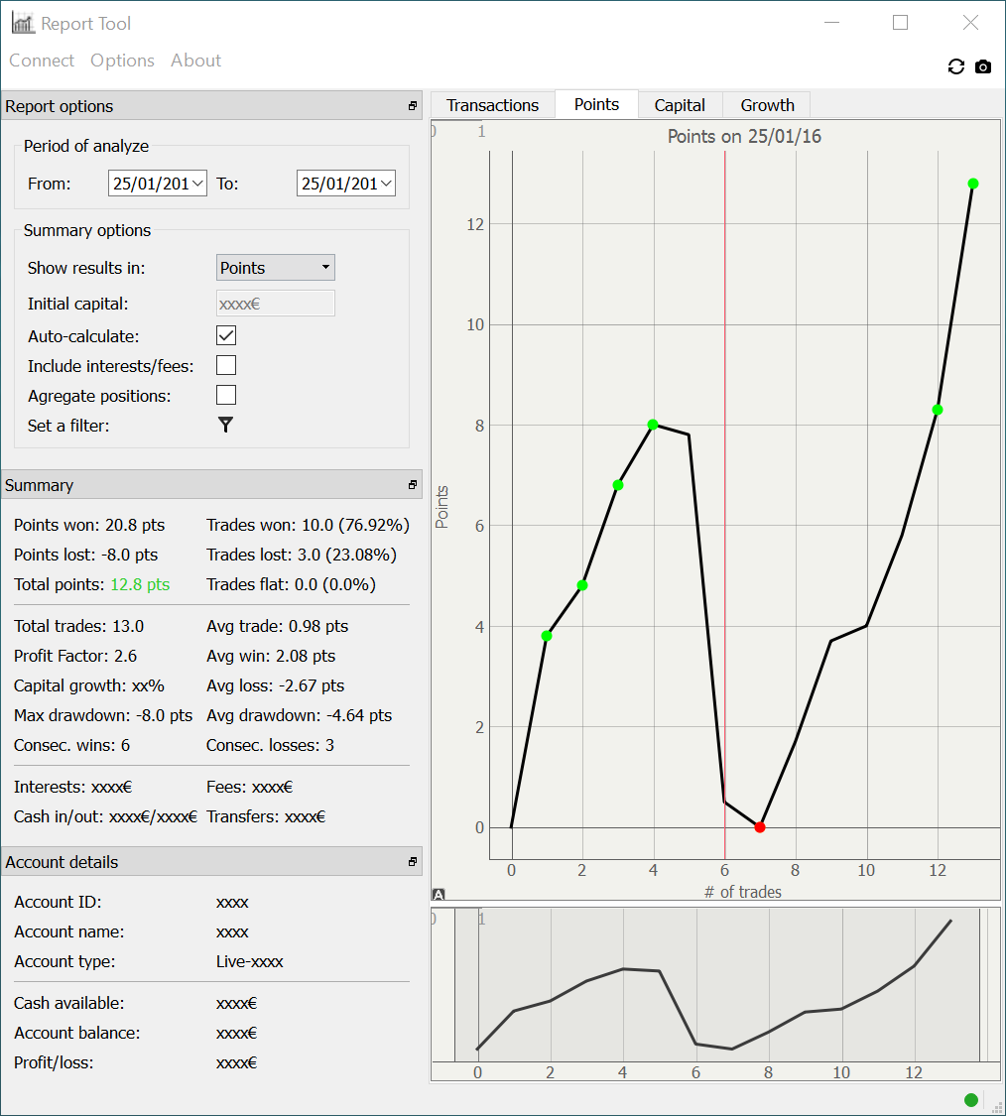Click the overview mini chart range selector
The height and width of the screenshot is (1116, 1006).
(x=717, y=985)
